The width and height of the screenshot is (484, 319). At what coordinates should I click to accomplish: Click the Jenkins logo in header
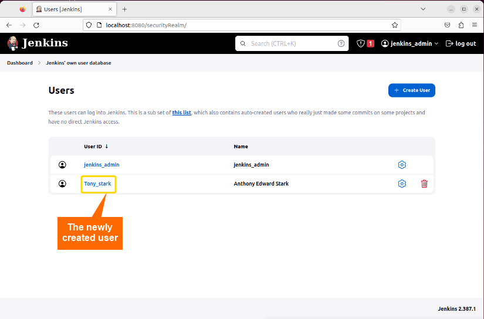[38, 43]
